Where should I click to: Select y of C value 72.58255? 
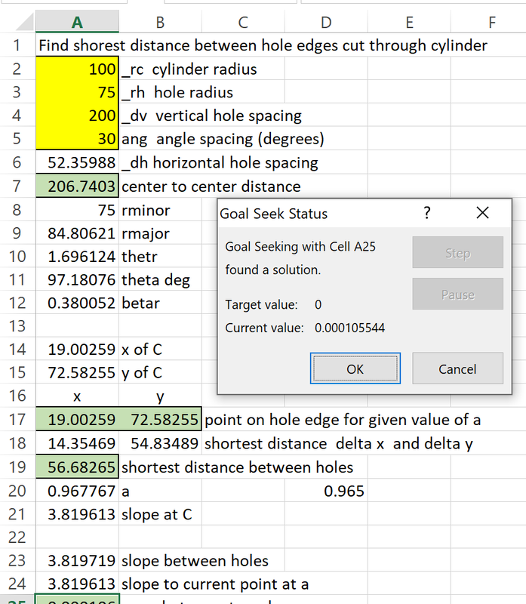[x=78, y=372]
